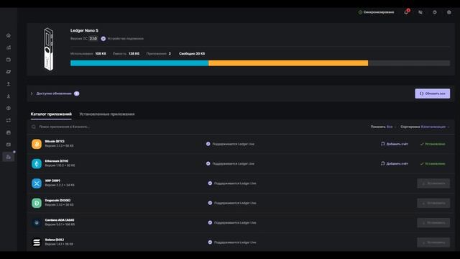Click Установить button for XRP
Screen dimensions: 460x259
tap(433, 183)
